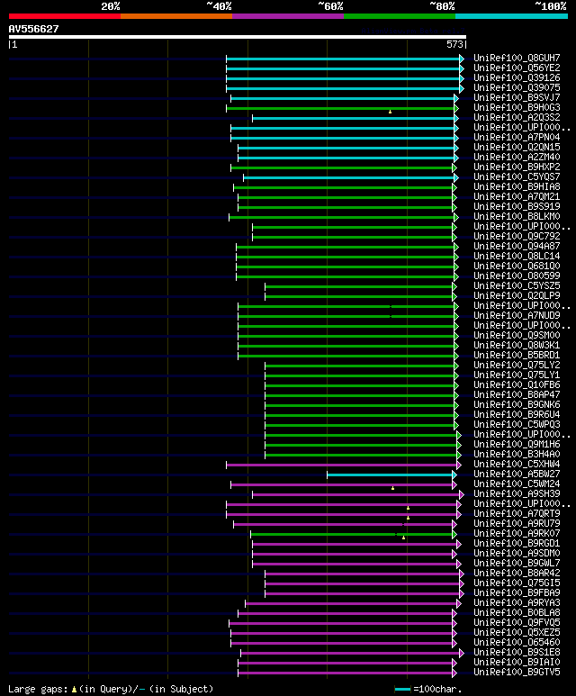Open hit UniRef100_Q94A87
Screen dimensions: 576x696
[x=517, y=247]
